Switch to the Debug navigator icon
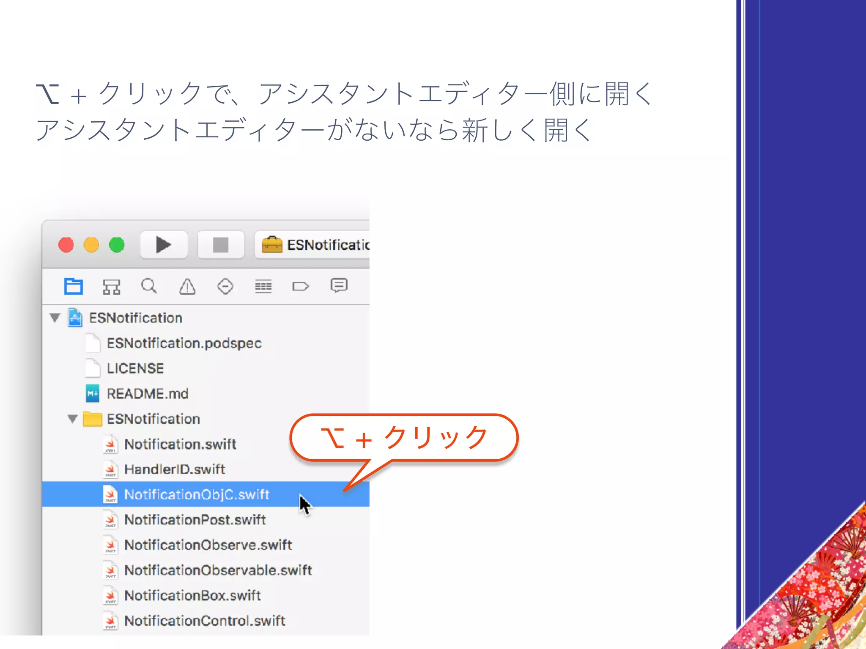This screenshot has width=866, height=649. click(x=263, y=286)
